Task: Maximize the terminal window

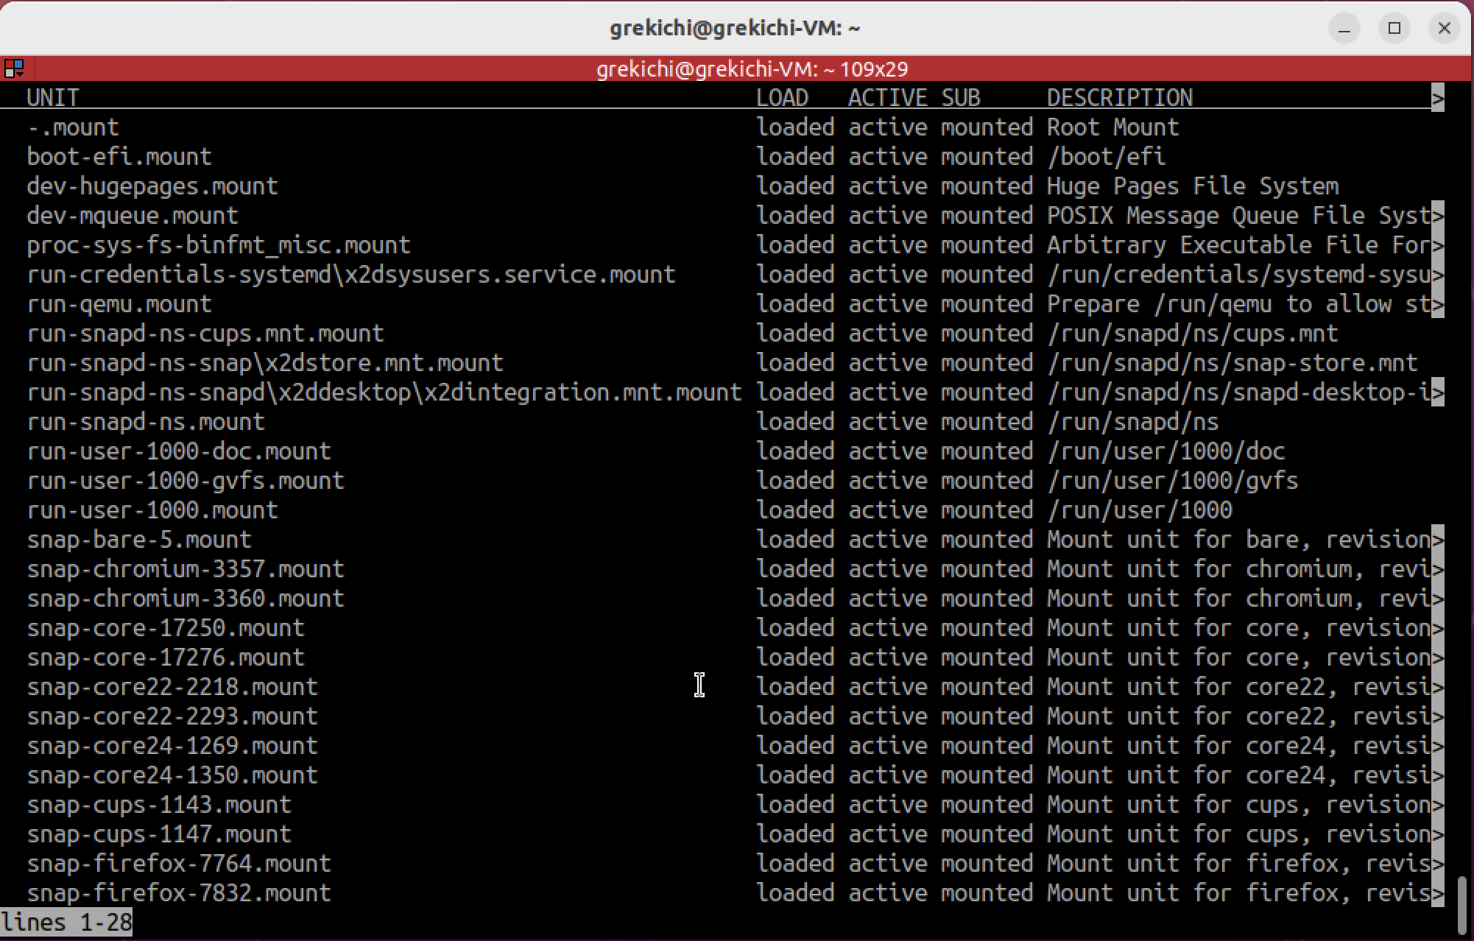Action: point(1394,29)
